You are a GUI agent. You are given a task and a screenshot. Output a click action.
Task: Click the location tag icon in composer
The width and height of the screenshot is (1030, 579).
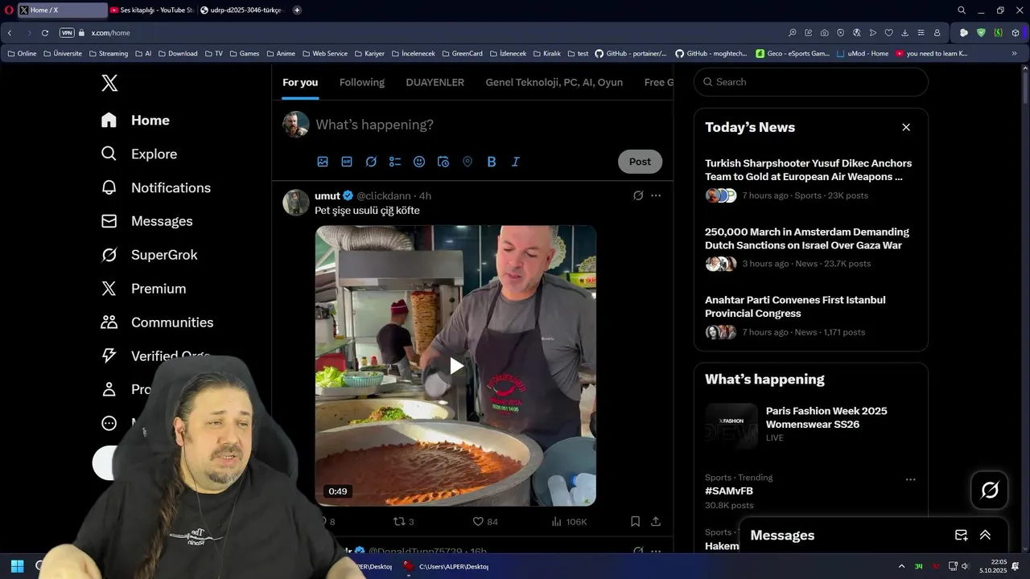(x=468, y=162)
